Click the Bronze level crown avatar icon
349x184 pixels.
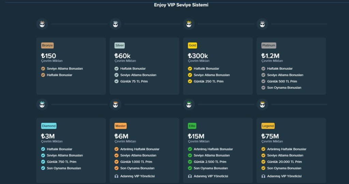42,24
